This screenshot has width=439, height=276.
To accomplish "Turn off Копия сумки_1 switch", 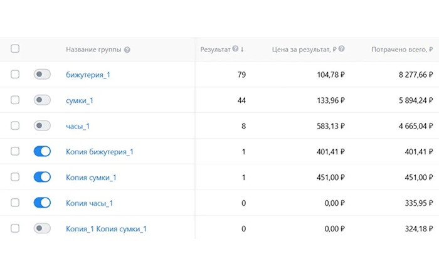I will pyautogui.click(x=42, y=178).
